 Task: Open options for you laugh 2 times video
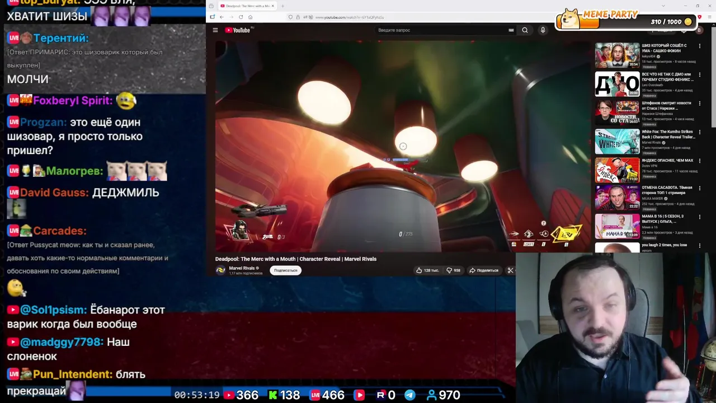[699, 246]
